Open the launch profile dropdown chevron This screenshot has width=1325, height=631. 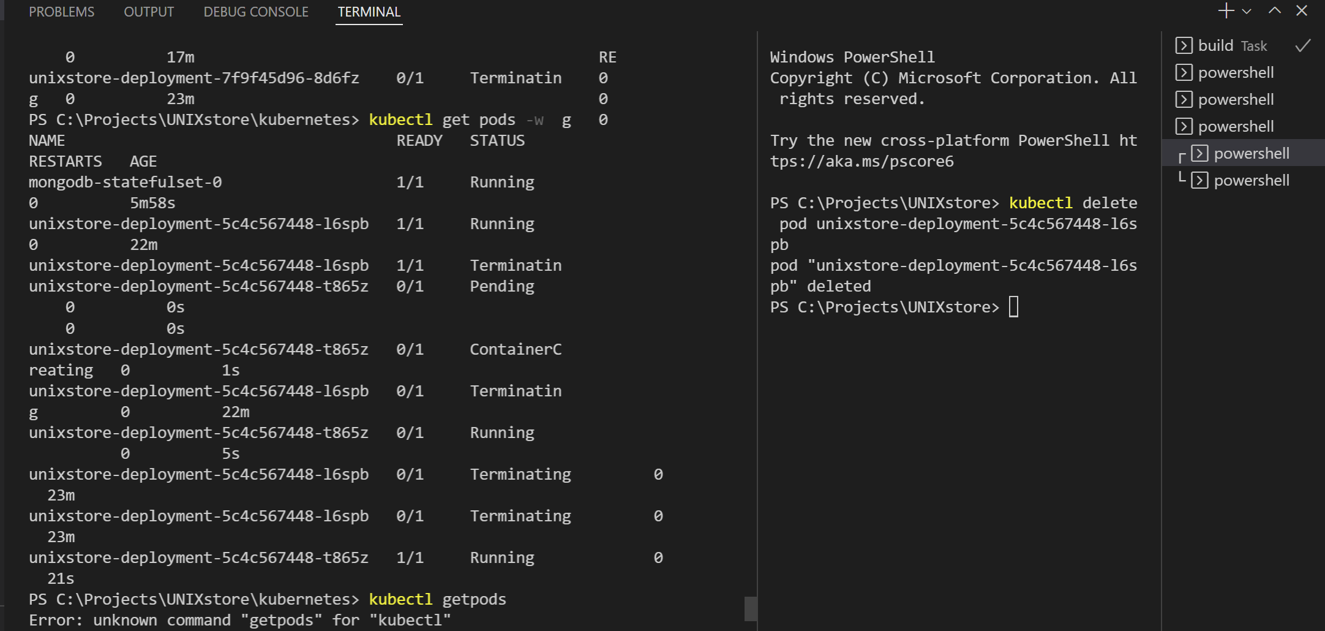[x=1247, y=11]
